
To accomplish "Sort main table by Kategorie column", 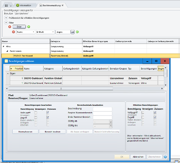I will click(66, 41).
